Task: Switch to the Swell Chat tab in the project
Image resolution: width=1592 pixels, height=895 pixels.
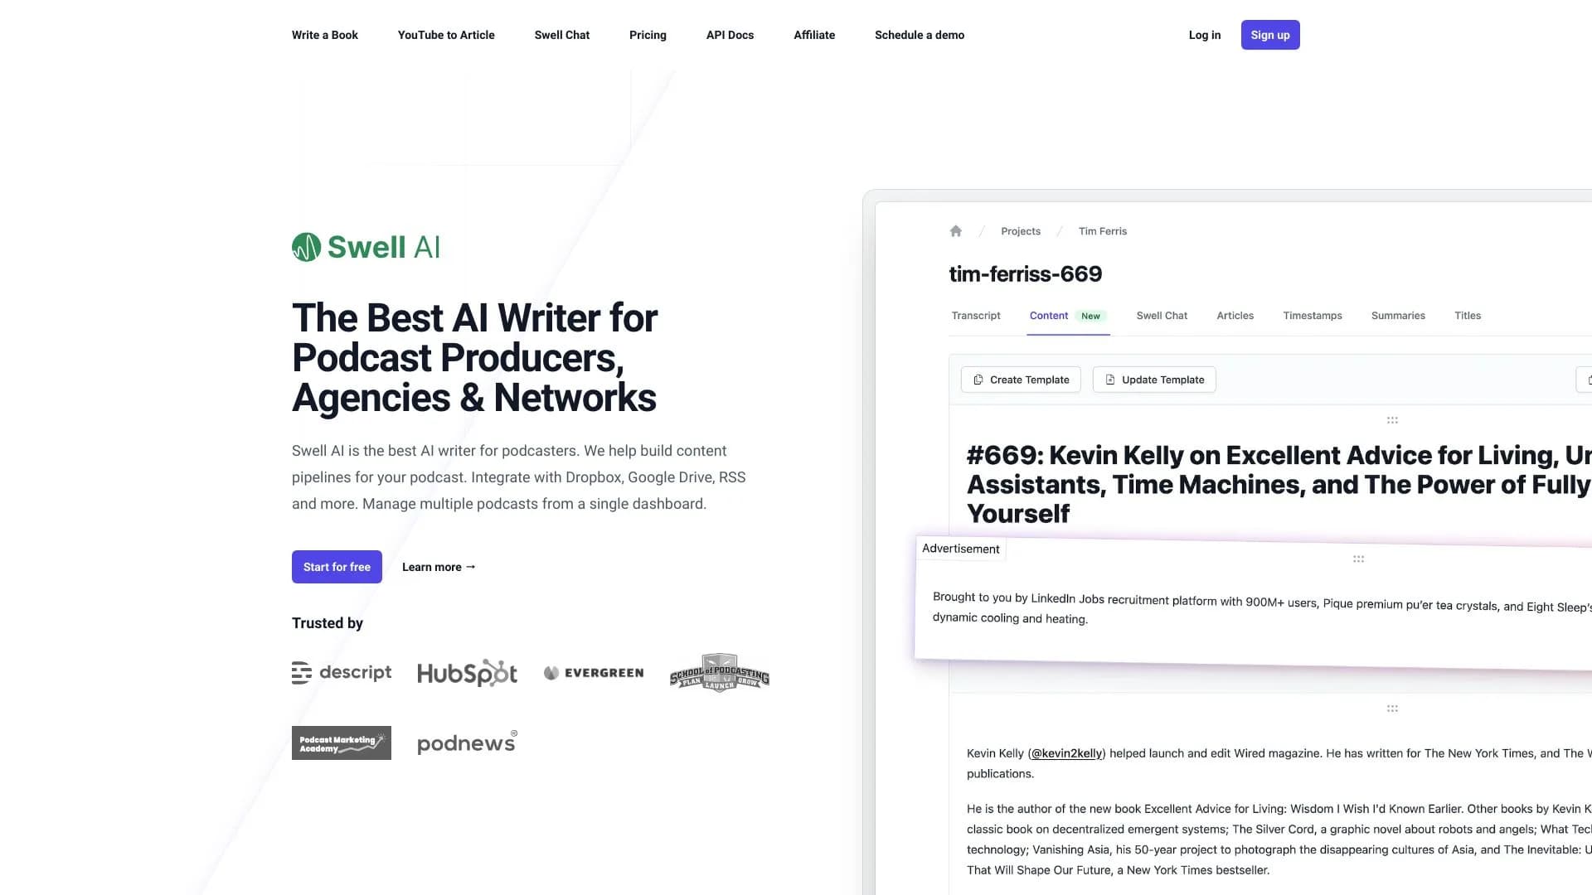Action: click(x=1162, y=316)
